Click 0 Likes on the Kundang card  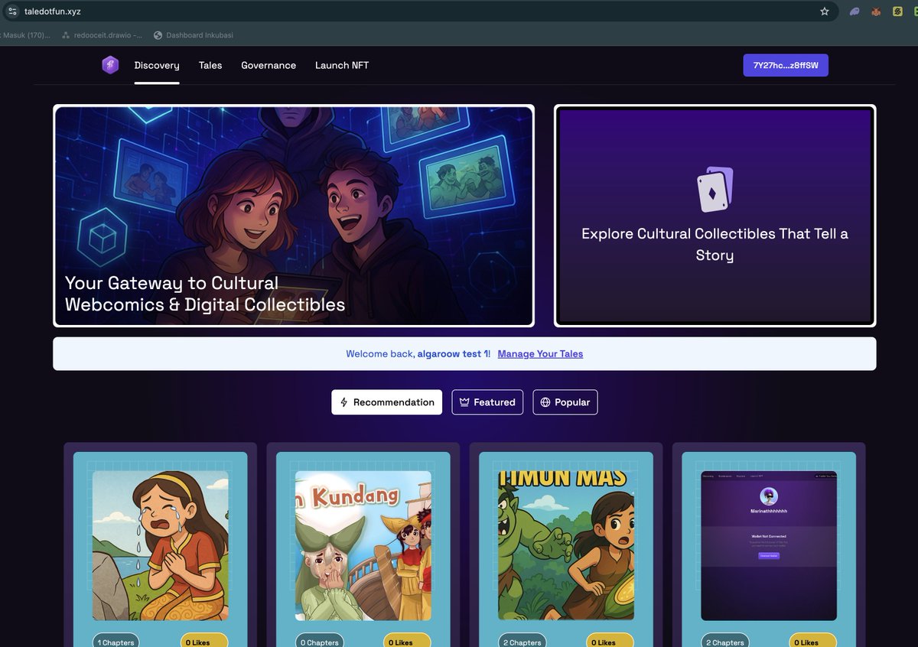(407, 641)
